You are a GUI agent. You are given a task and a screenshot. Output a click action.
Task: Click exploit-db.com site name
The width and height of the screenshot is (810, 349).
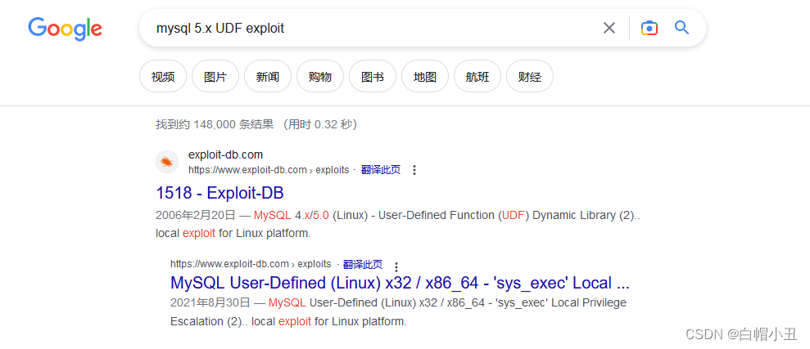pyautogui.click(x=226, y=154)
